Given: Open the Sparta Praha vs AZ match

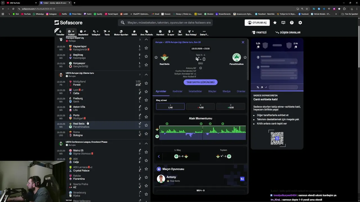Looking at the screenshot, I should click(103, 186).
